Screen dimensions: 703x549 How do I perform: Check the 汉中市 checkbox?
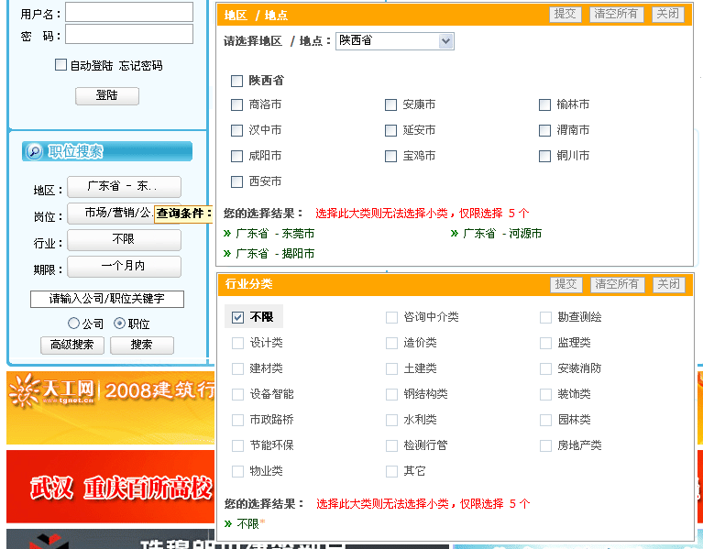point(236,130)
